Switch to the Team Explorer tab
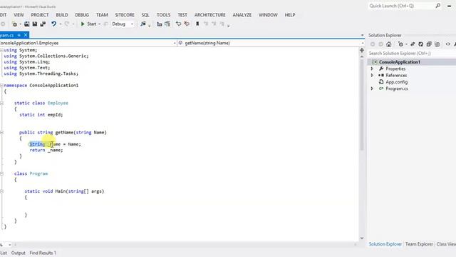Image resolution: width=456 pixels, height=257 pixels. click(419, 244)
